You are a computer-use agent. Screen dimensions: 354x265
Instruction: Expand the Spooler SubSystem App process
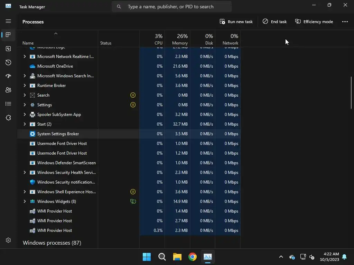(x=25, y=115)
